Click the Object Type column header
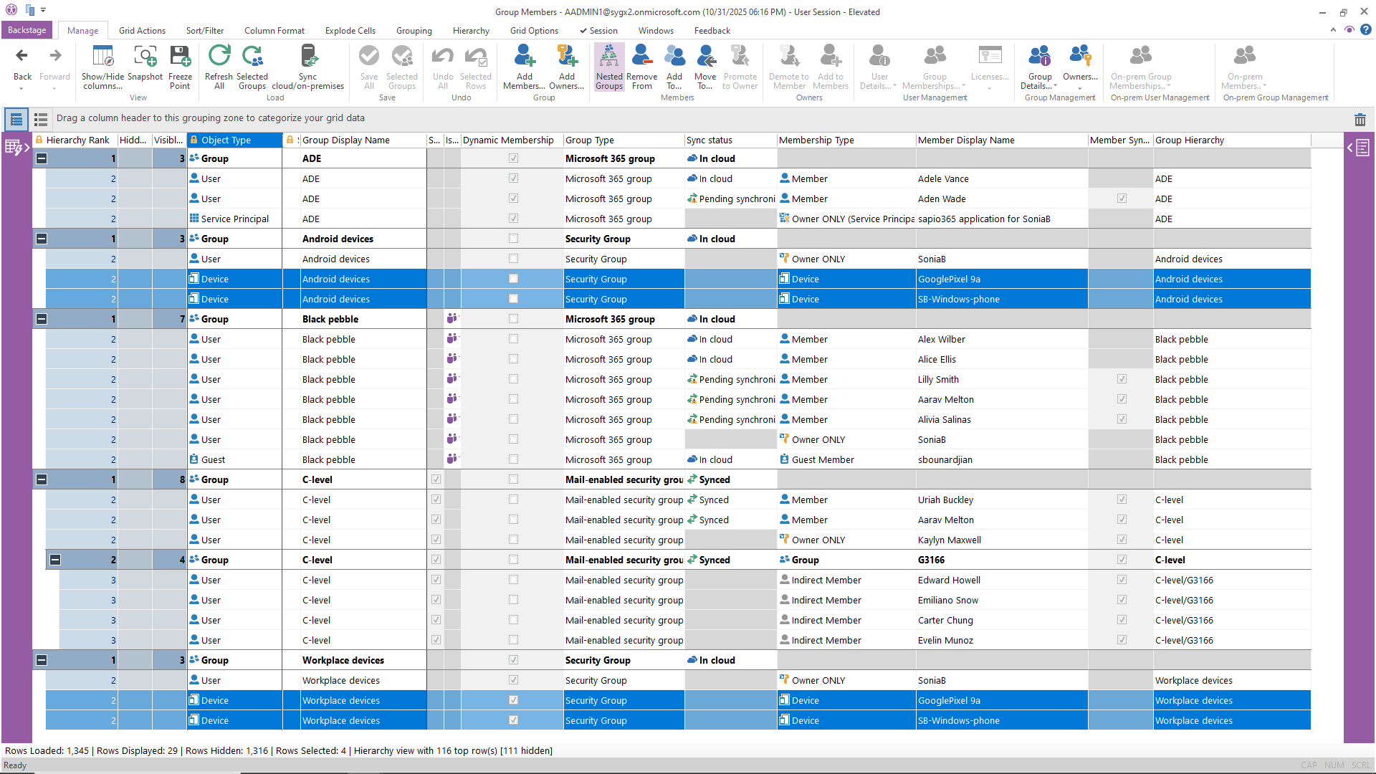The width and height of the screenshot is (1376, 774). 226,140
